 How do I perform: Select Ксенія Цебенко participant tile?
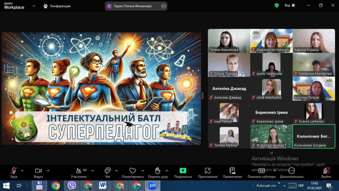[x=314, y=112]
